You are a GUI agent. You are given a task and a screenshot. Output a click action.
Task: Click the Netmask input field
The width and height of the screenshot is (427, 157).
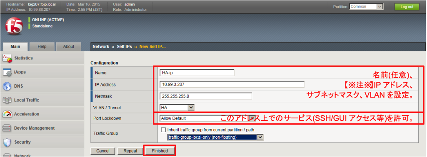point(206,96)
